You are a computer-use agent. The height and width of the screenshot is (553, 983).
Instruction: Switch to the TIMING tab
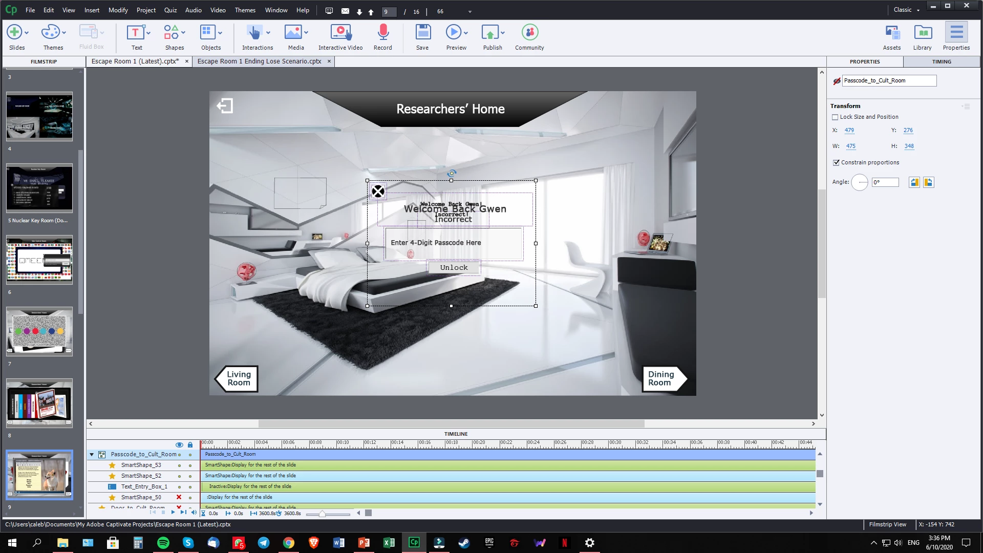[x=941, y=61]
